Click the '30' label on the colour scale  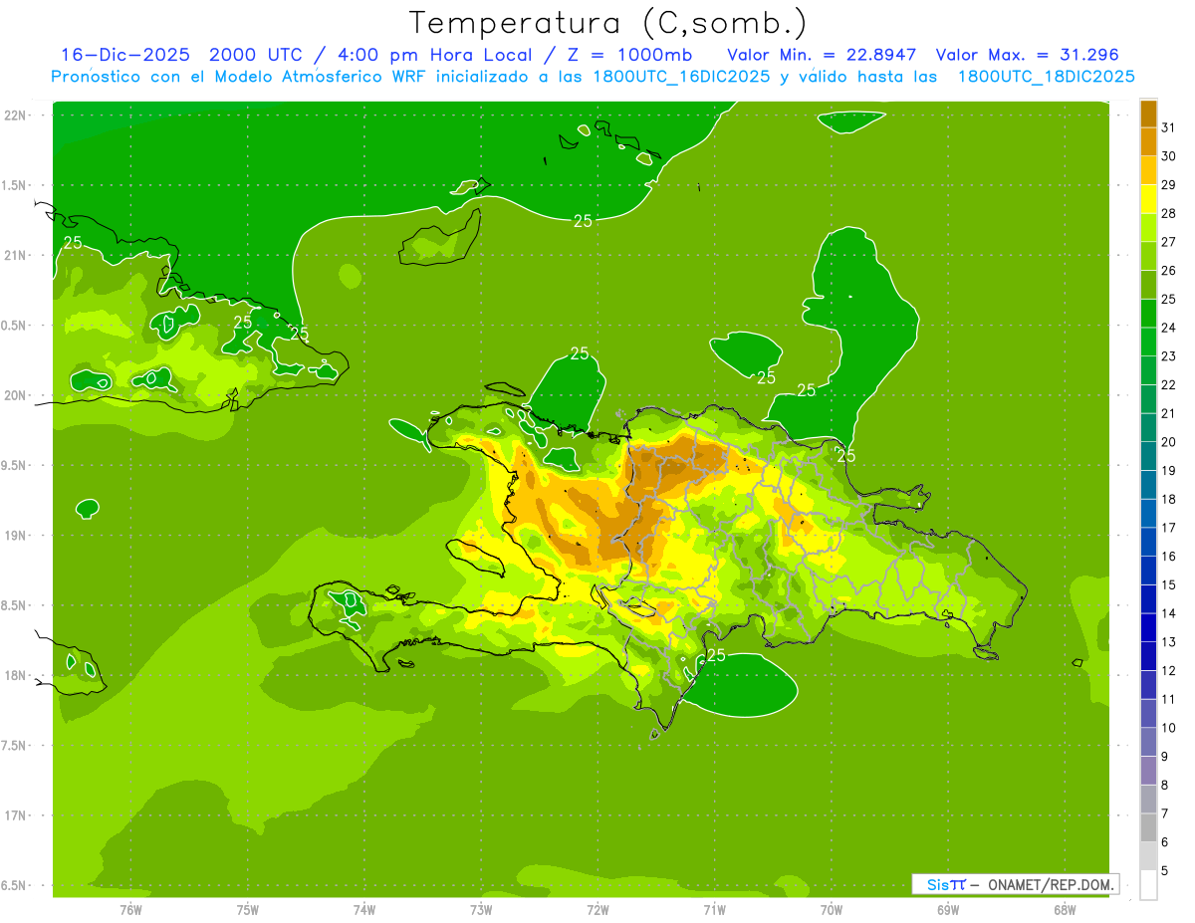coord(1168,156)
